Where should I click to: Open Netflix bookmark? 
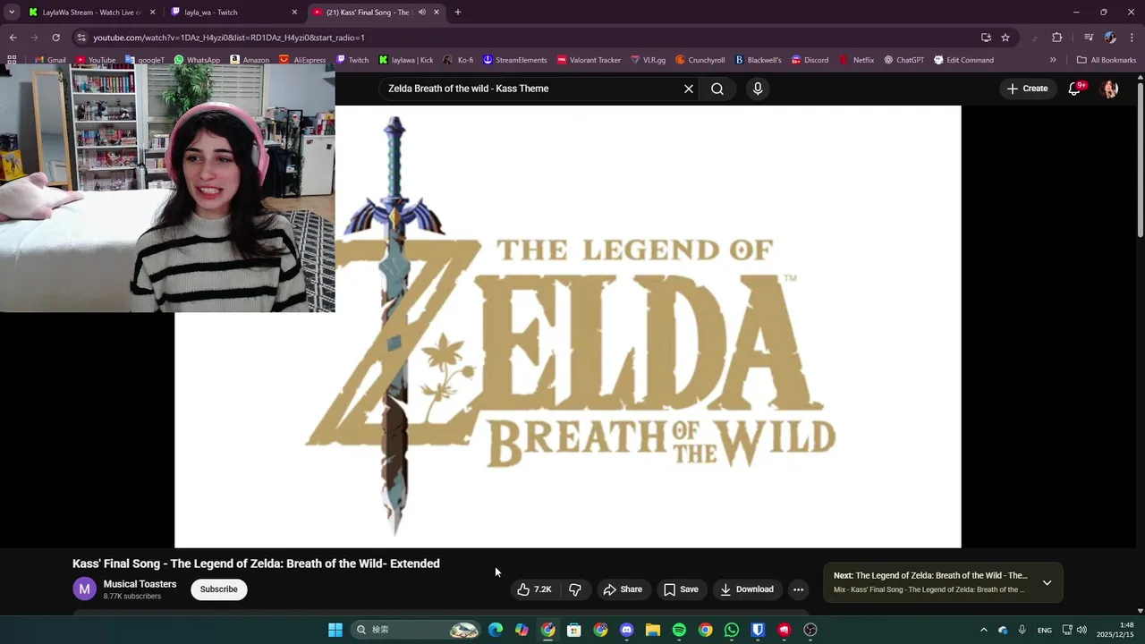pos(856,60)
